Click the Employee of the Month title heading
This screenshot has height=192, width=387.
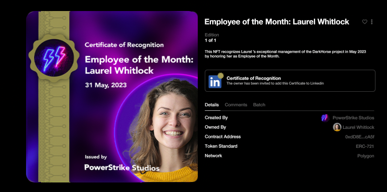(277, 22)
